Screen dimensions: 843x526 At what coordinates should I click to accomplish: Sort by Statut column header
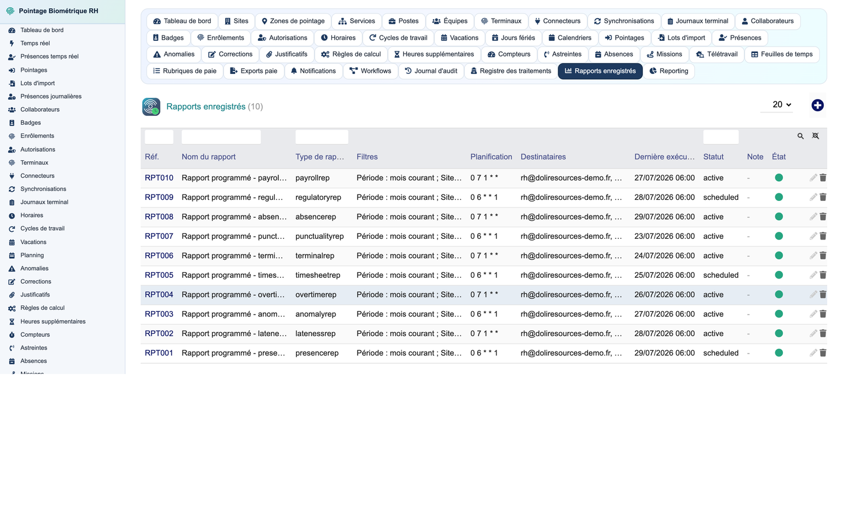(x=713, y=157)
